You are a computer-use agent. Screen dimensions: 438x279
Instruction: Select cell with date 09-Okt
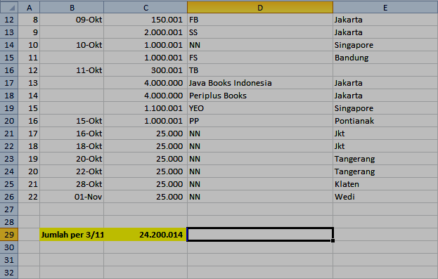click(72, 20)
